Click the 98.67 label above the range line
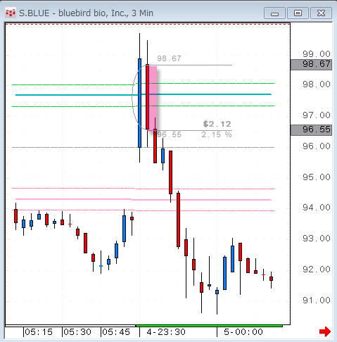 tap(169, 58)
